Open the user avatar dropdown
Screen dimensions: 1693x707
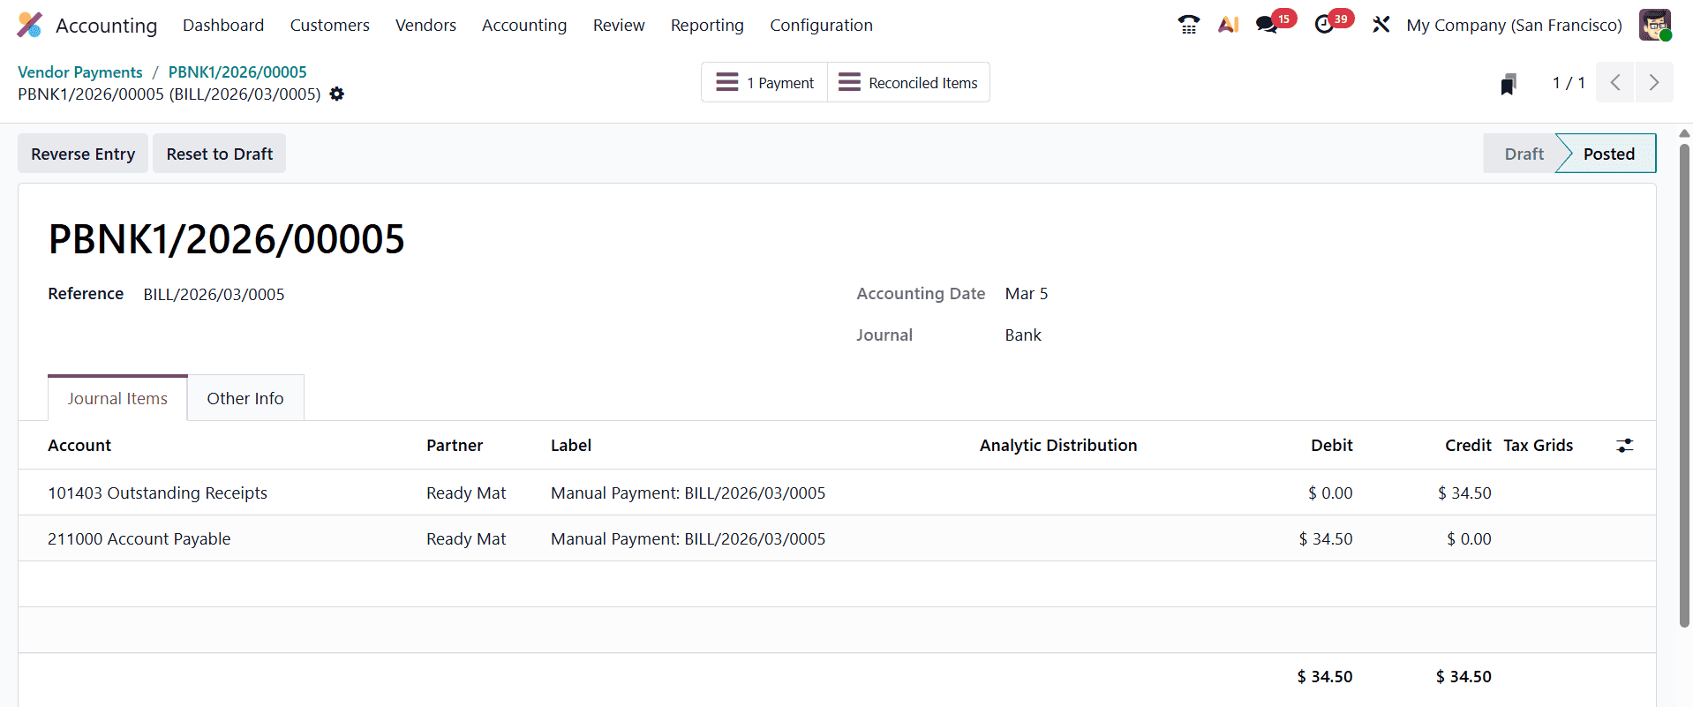tap(1654, 25)
